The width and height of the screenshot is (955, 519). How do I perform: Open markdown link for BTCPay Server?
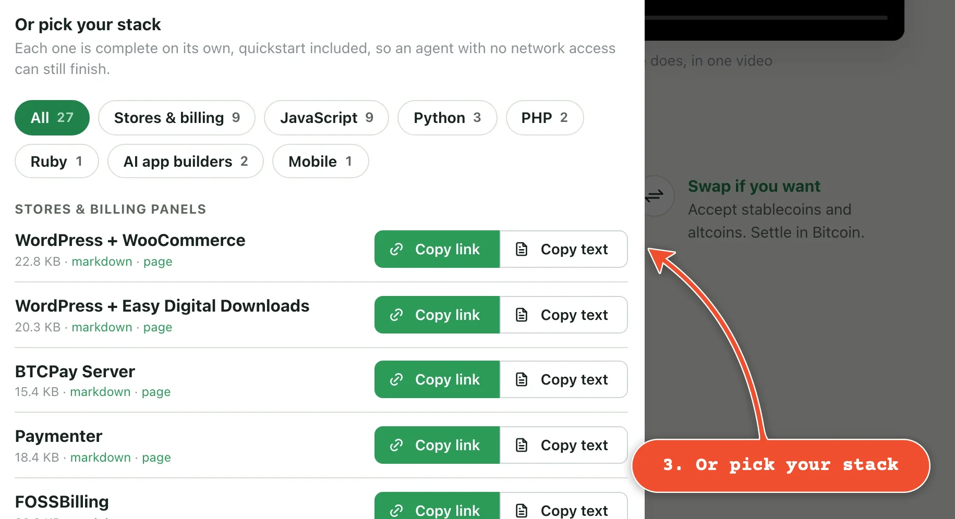101,392
